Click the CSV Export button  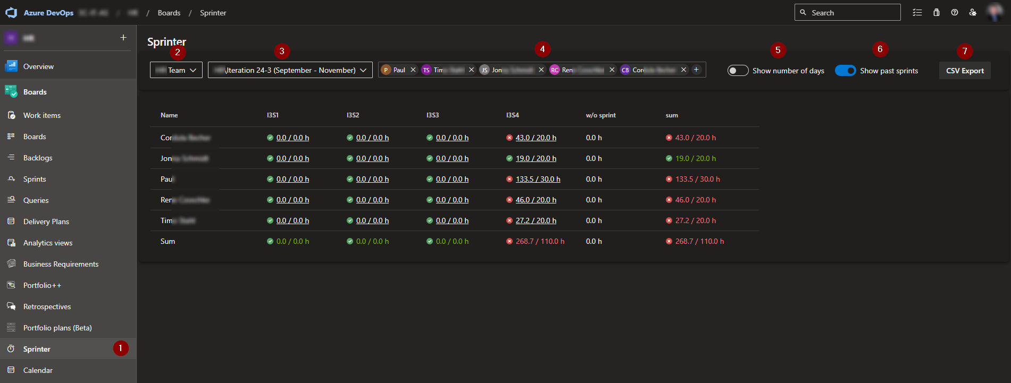click(965, 71)
